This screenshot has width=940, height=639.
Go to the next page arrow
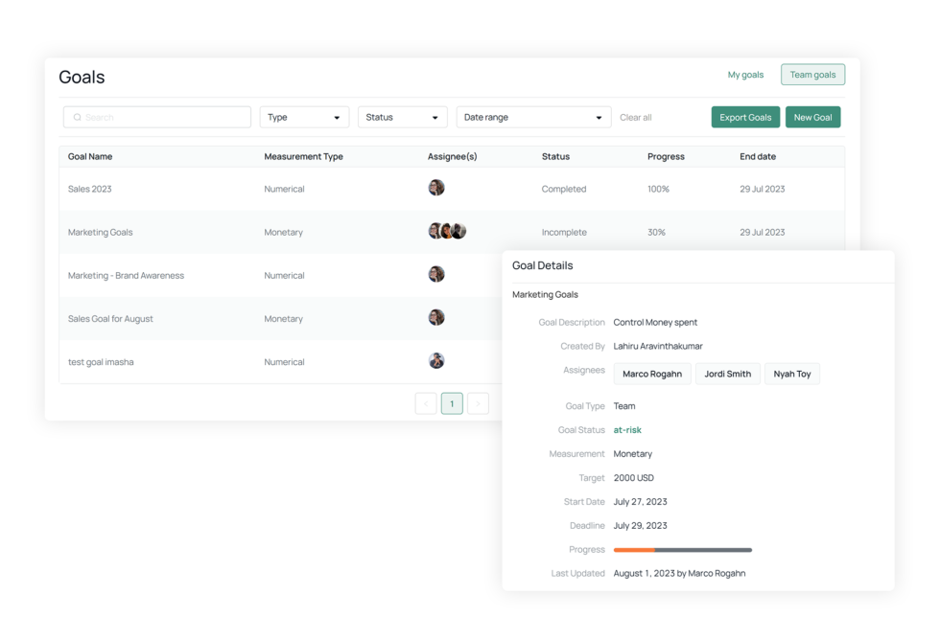click(478, 403)
